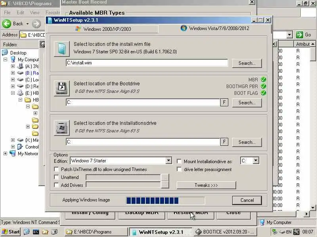Open the View menu in Explorer

click(34, 13)
